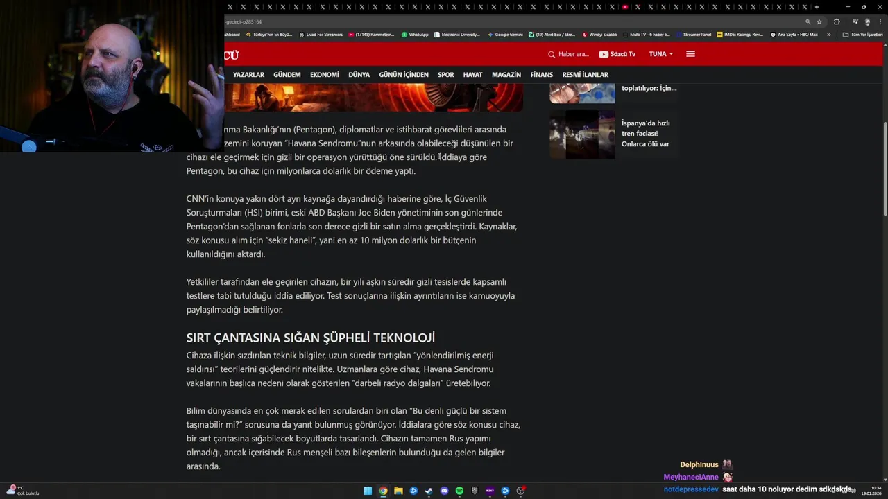The image size is (888, 499).
Task: Expand the TUNA account dropdown
Action: click(x=661, y=54)
